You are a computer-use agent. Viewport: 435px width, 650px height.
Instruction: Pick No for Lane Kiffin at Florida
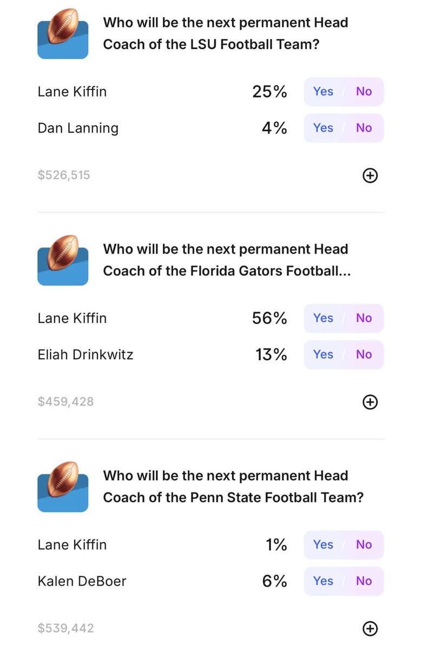pos(364,318)
